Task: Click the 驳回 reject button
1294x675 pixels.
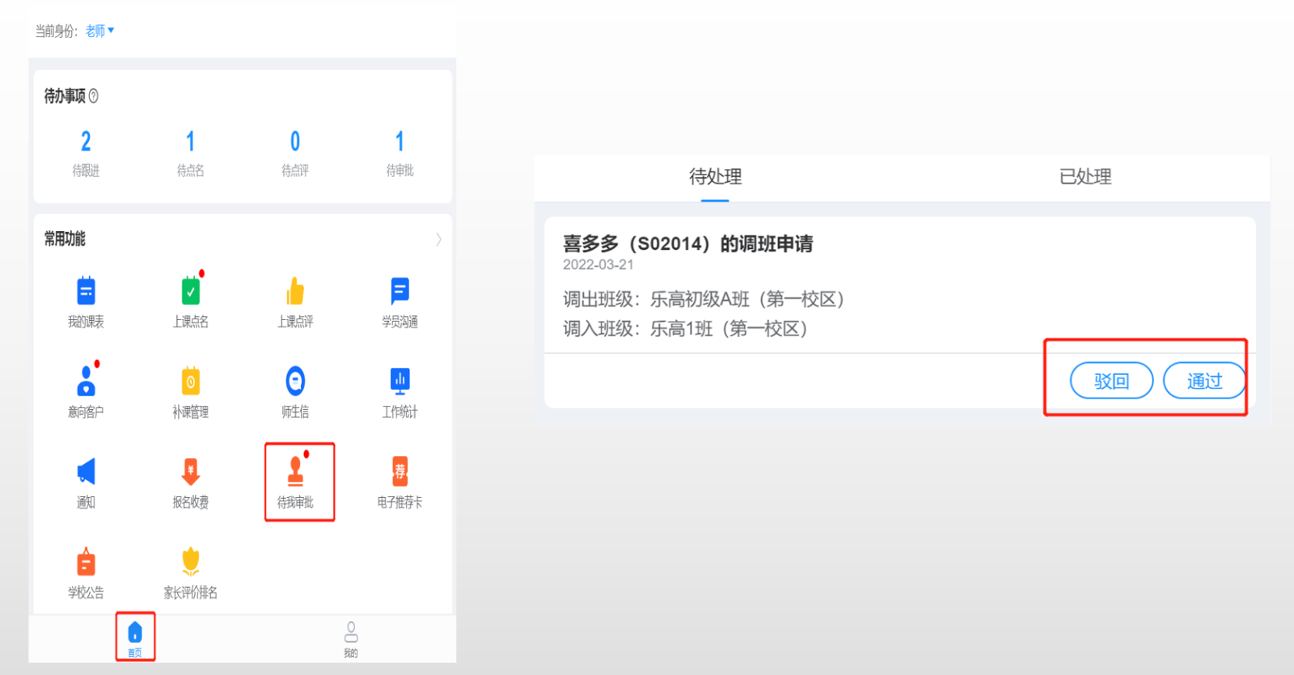Action: tap(1111, 381)
